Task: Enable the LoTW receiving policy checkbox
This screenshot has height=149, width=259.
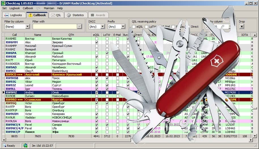Action: [x=146, y=27]
